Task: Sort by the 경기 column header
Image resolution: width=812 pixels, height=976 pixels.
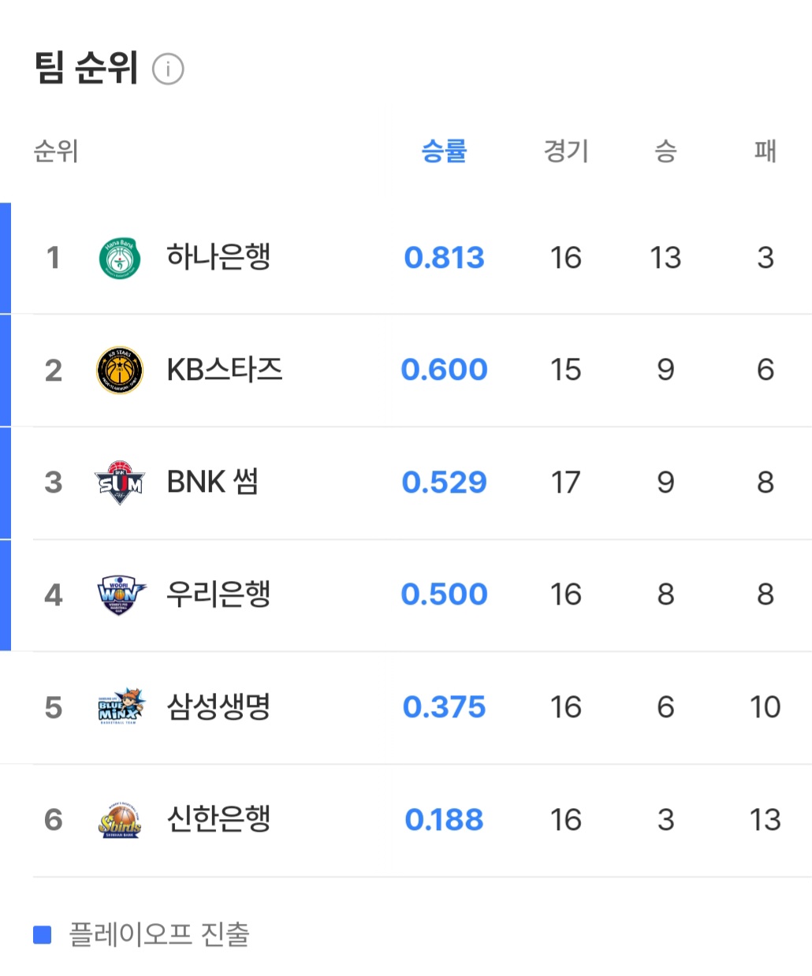Action: pyautogui.click(x=565, y=150)
